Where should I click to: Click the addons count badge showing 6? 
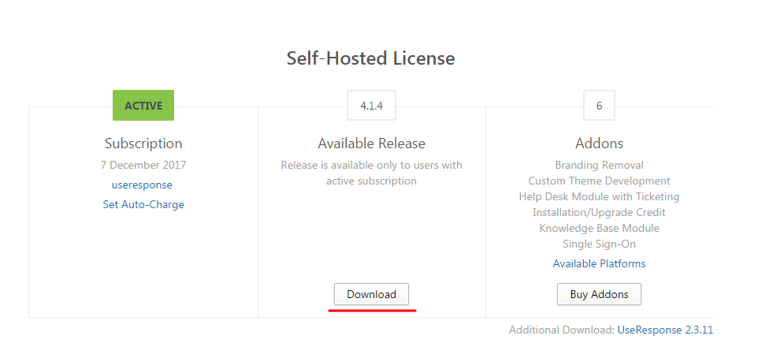(599, 106)
